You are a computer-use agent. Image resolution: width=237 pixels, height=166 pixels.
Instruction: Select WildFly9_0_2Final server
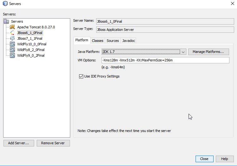click(31, 55)
